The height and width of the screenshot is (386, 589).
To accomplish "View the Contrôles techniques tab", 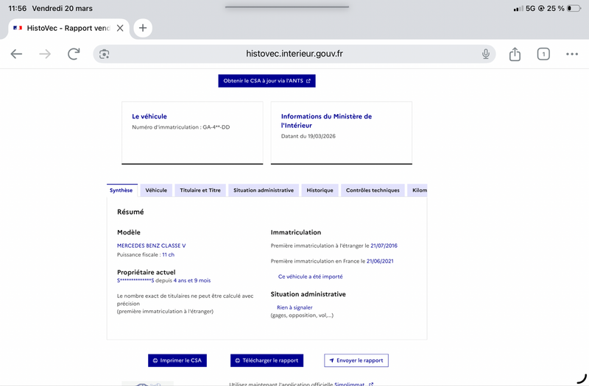I will 373,190.
